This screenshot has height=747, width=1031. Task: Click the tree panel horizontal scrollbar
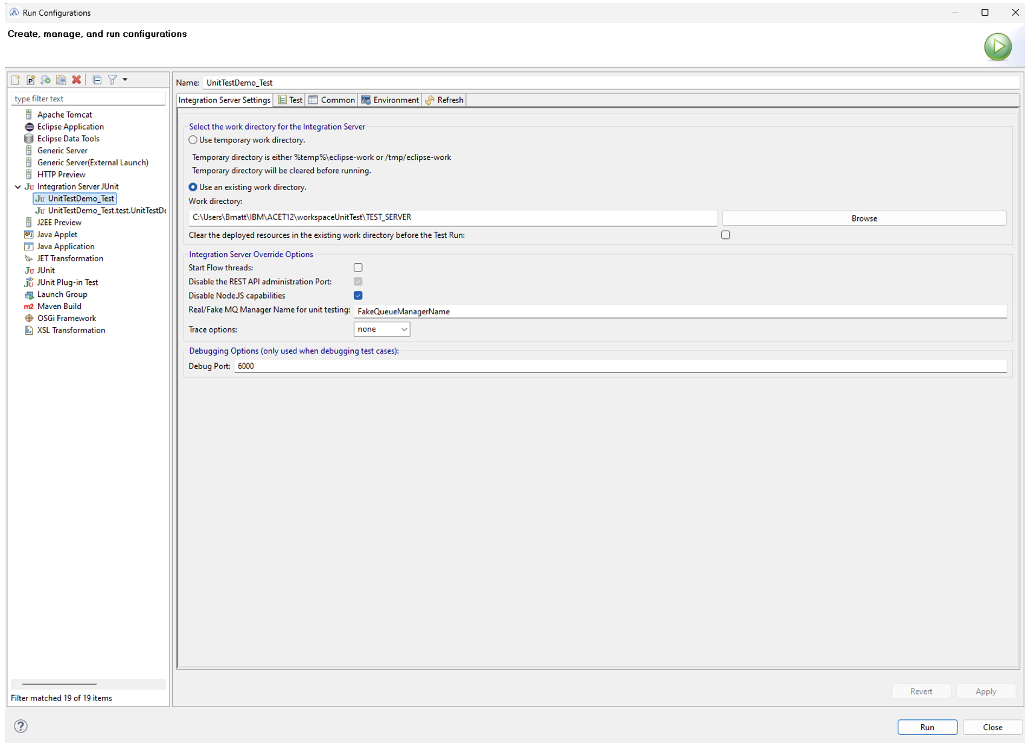coord(59,684)
